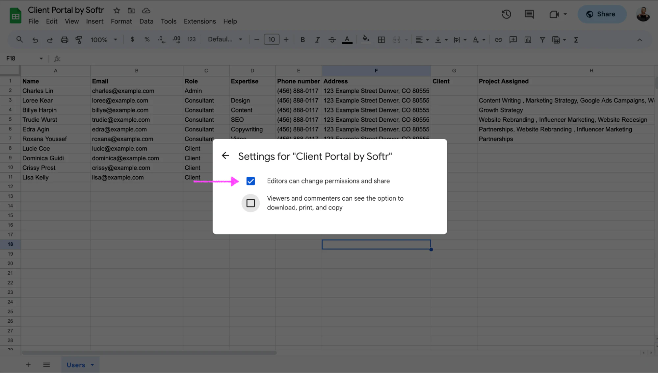Open cell borders options
Viewport: 658px width, 373px height.
coord(381,40)
